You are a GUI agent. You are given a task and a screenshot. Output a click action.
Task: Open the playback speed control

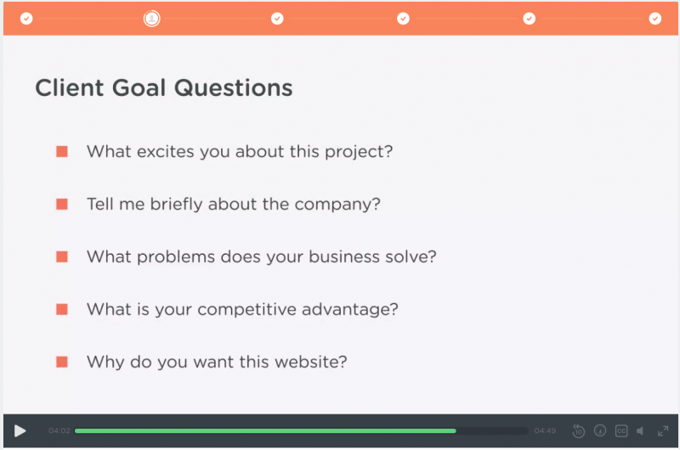pyautogui.click(x=600, y=430)
